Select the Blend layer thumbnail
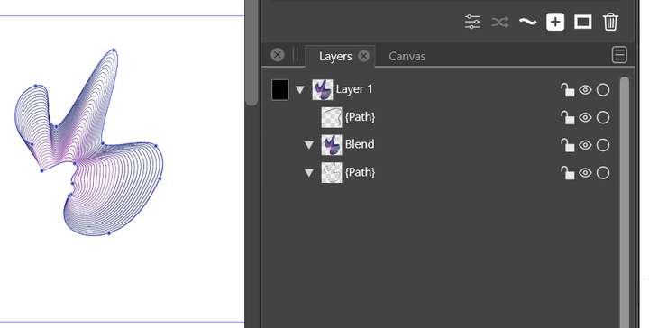 pos(332,145)
